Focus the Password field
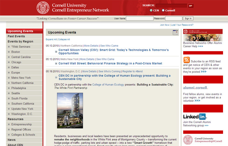This screenshot has width=228, height=146. (x=174, y=18)
